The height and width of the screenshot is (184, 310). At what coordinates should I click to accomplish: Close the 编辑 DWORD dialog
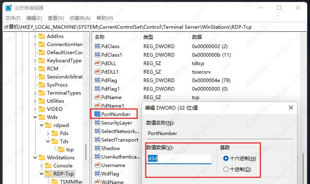(x=291, y=108)
